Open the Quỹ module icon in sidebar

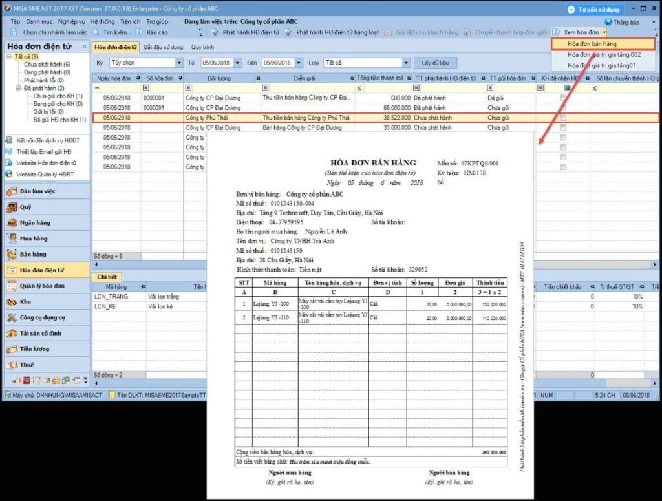pyautogui.click(x=12, y=207)
